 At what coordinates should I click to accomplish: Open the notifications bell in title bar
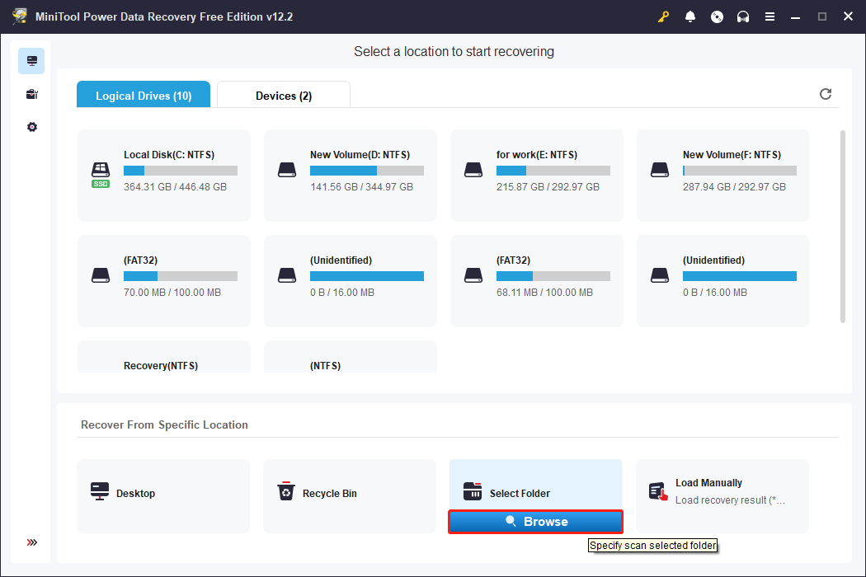point(690,16)
